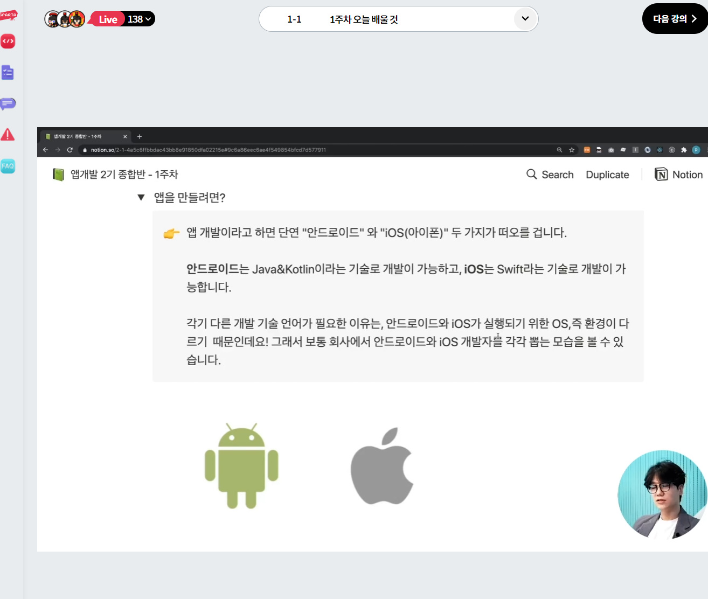Click the gray Apple logo image
The width and height of the screenshot is (708, 599).
[382, 466]
